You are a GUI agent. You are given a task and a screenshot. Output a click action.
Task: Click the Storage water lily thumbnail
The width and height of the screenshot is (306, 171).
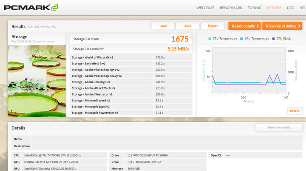[37, 81]
